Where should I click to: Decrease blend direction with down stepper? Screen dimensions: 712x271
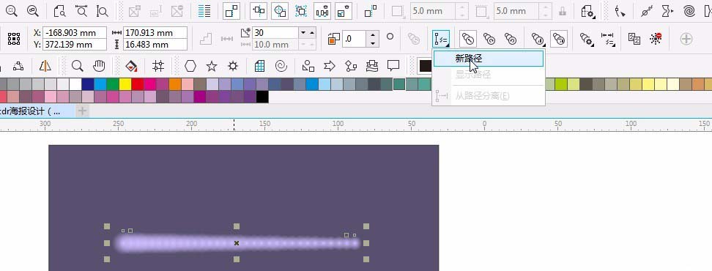pyautogui.click(x=372, y=43)
